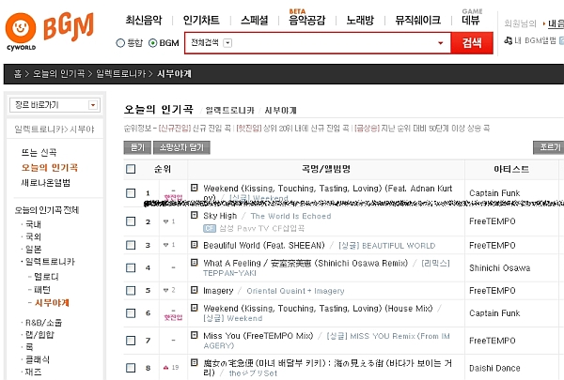Click the CF badge under Sky High
This screenshot has height=380, width=564.
[x=210, y=228]
